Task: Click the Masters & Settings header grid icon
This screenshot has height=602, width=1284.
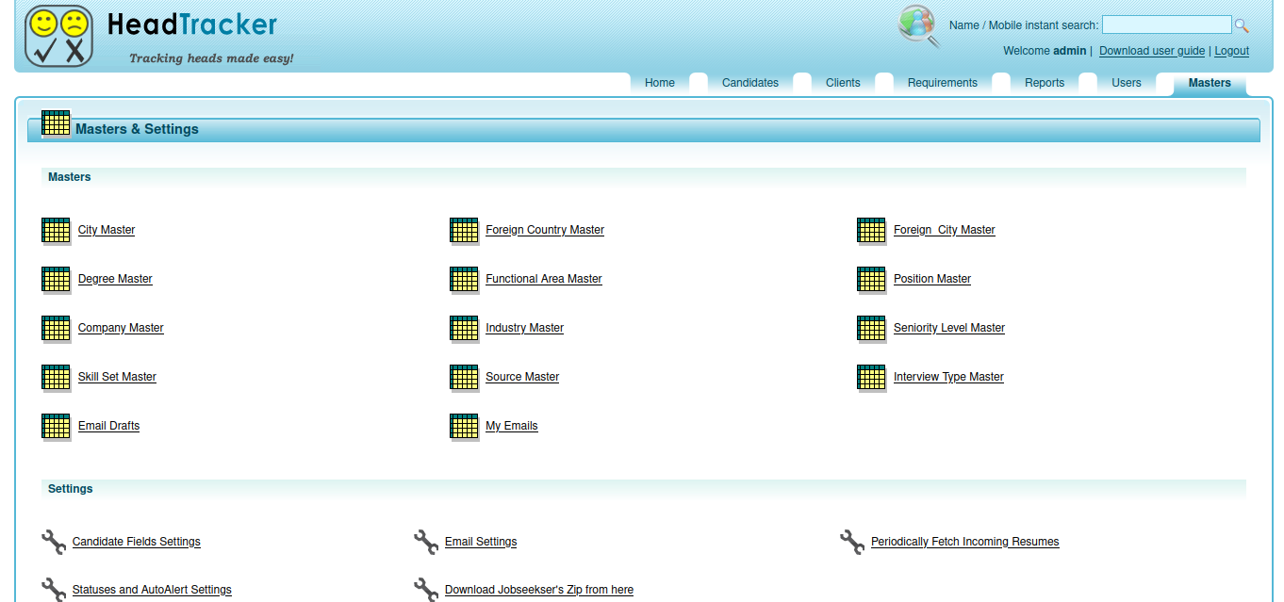Action: 57,124
